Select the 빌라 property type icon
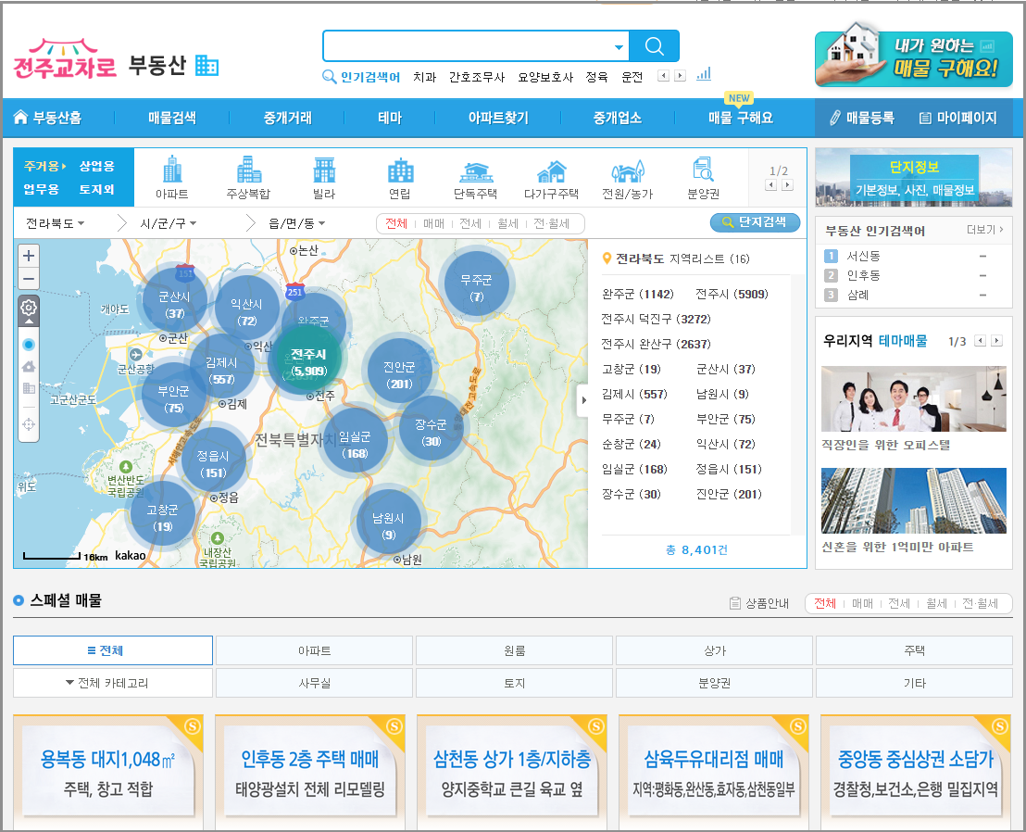The image size is (1026, 832). pyautogui.click(x=325, y=171)
